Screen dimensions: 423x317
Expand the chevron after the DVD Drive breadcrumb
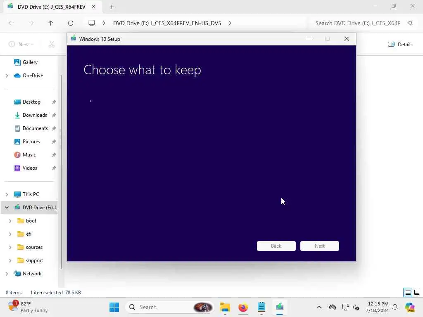pos(230,23)
